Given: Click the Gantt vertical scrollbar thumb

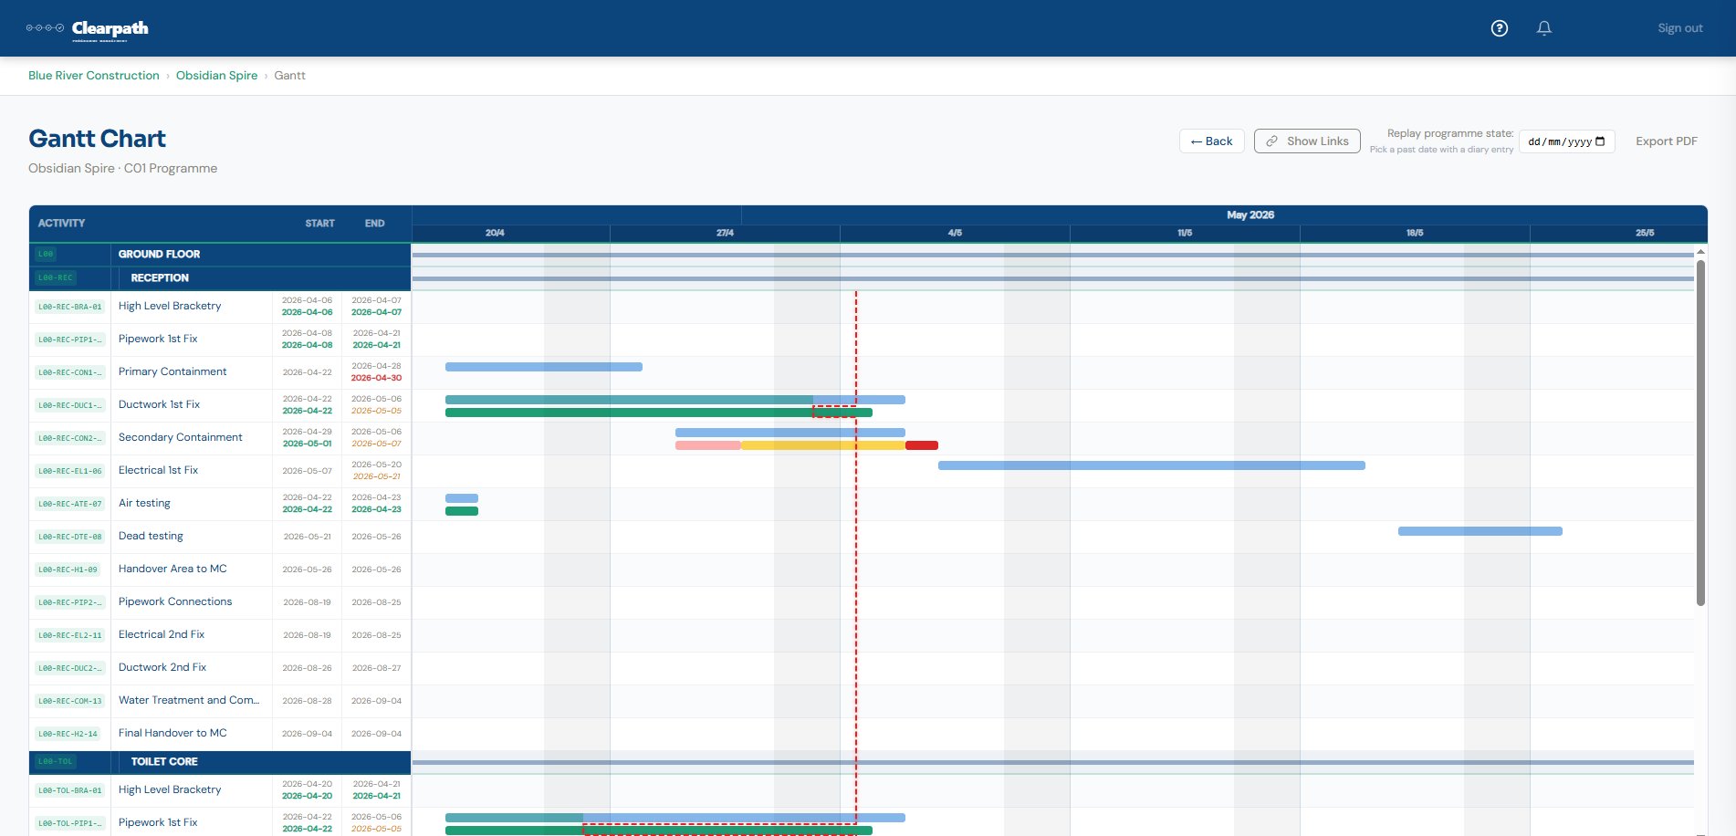Looking at the screenshot, I should coord(1700,432).
